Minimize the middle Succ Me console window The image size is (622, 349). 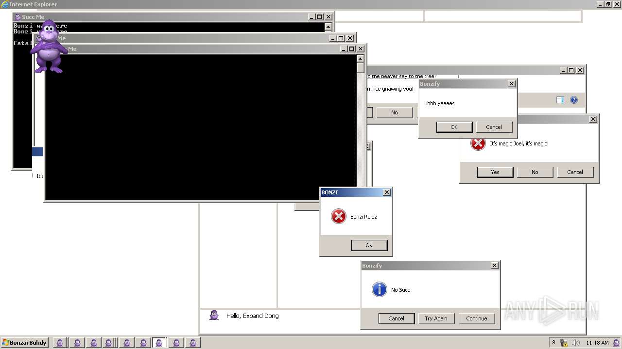[x=333, y=38]
